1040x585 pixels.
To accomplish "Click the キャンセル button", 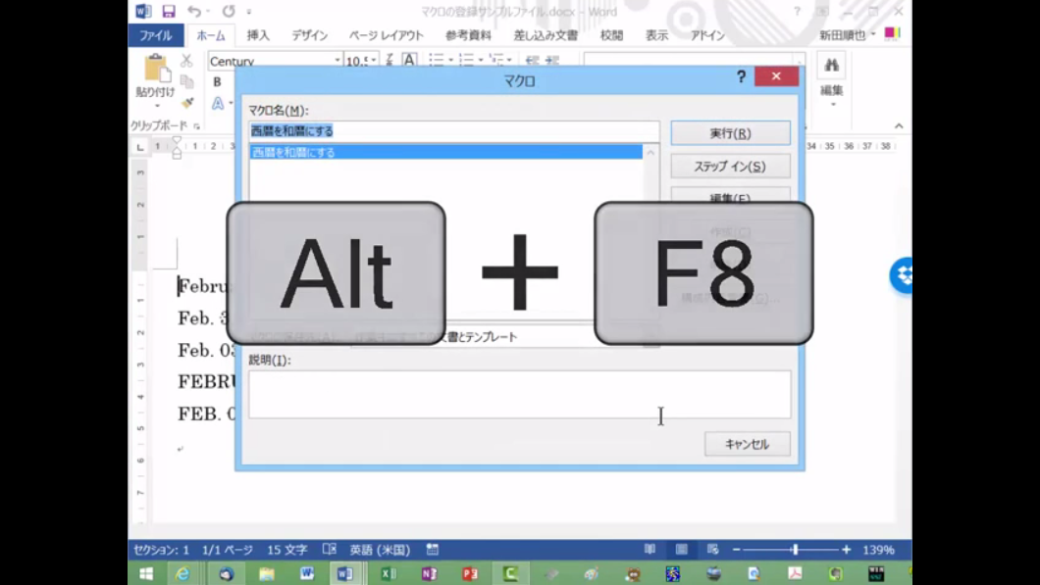I will 747,444.
